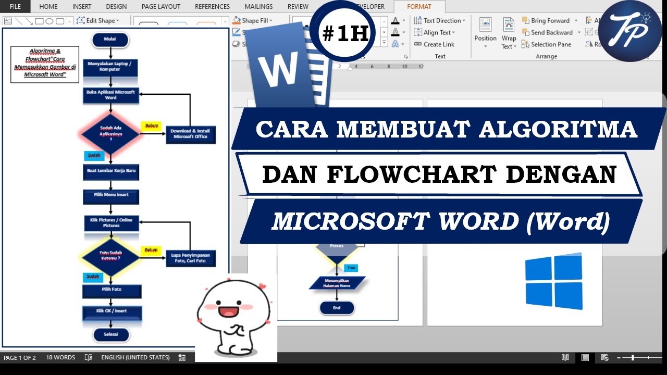667x375 pixels.
Task: Switch to Print Layout view
Action: tap(585, 357)
